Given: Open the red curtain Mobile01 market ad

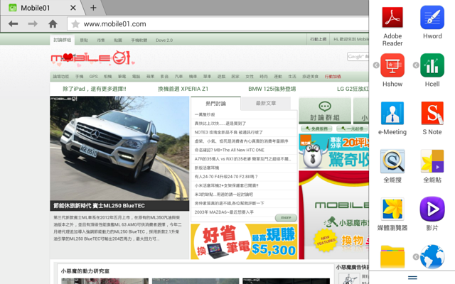Looking at the screenshot, I should pyautogui.click(x=333, y=215).
